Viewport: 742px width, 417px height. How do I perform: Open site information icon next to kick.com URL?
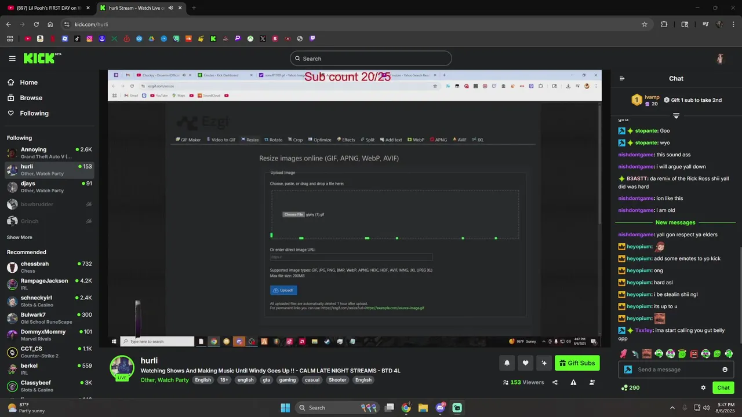(x=67, y=24)
